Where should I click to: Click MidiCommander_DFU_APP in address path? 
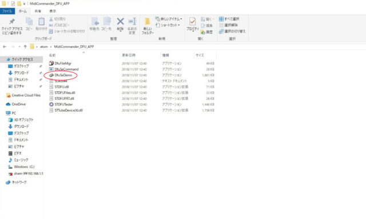point(74,47)
